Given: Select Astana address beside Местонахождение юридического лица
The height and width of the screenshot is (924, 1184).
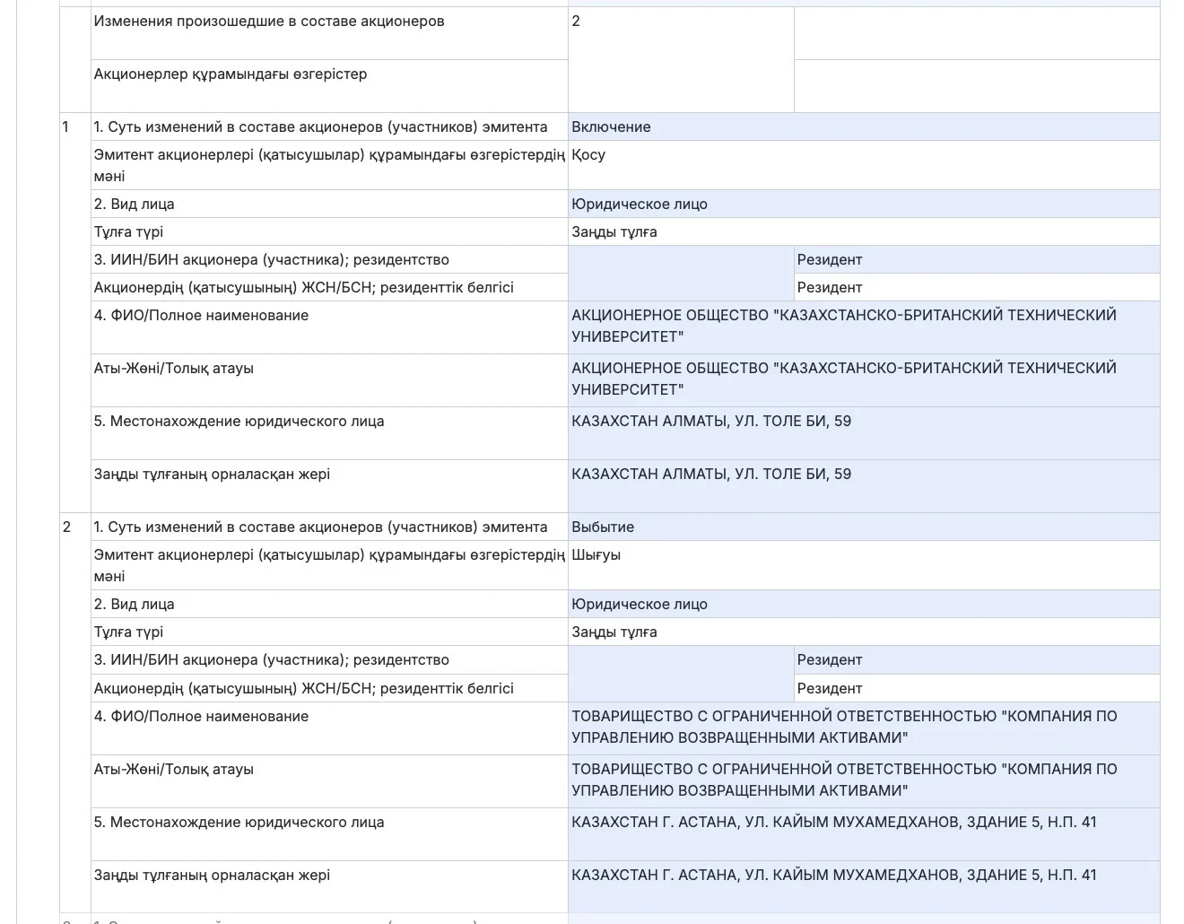Looking at the screenshot, I should (x=863, y=833).
